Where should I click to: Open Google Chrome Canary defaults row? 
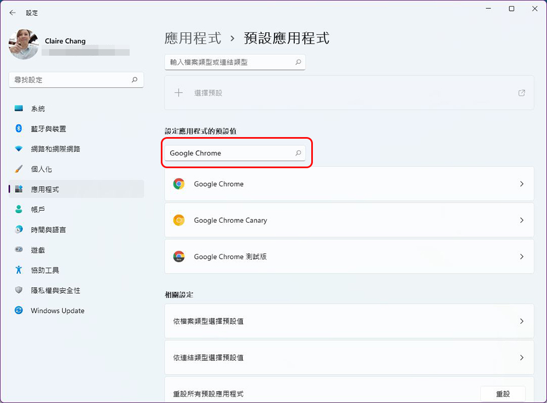349,220
